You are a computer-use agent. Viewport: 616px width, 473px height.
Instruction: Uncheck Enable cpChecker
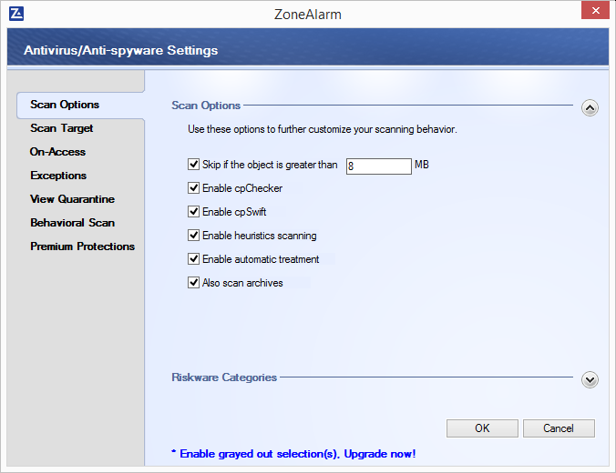[x=193, y=188]
